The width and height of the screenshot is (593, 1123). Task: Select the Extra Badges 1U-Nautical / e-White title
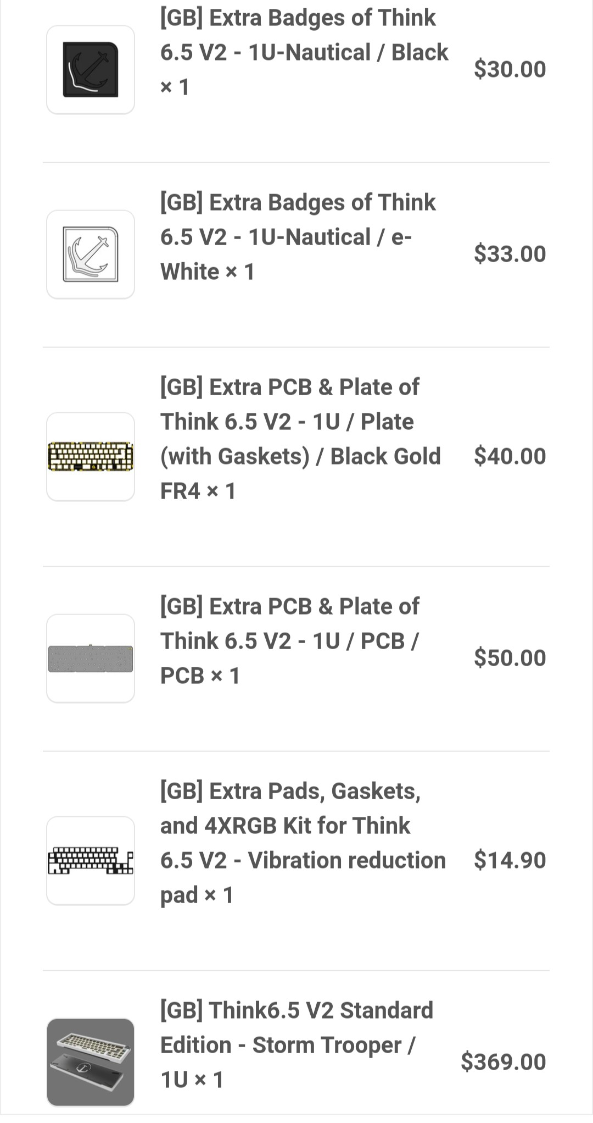click(x=298, y=237)
